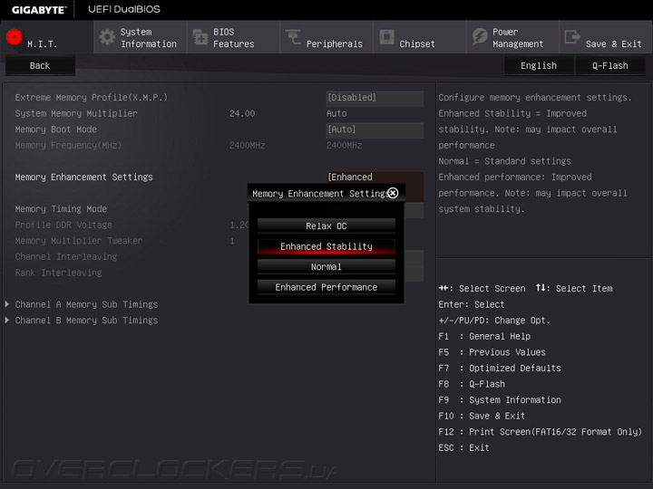Click F7 Optimized Defaults hint
Image resolution: width=653 pixels, height=489 pixels.
(500, 368)
